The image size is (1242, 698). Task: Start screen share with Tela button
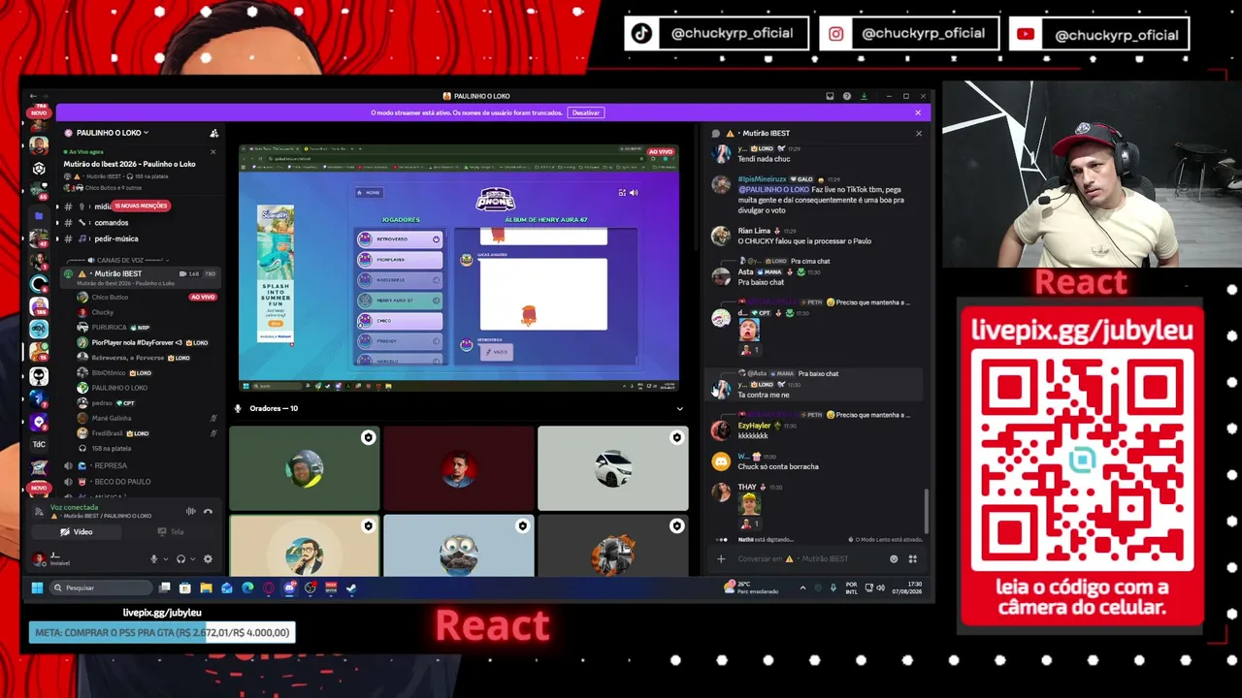pyautogui.click(x=170, y=531)
